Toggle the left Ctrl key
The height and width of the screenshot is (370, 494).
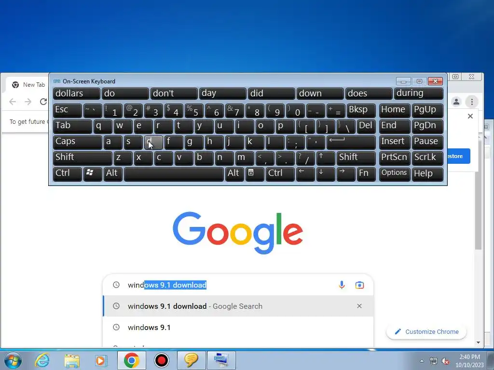pos(68,174)
